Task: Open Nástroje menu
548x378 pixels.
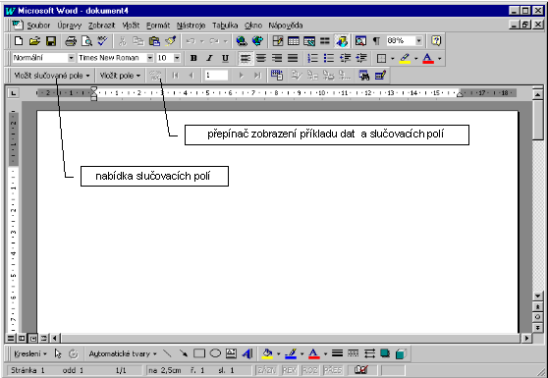Action: pyautogui.click(x=191, y=26)
